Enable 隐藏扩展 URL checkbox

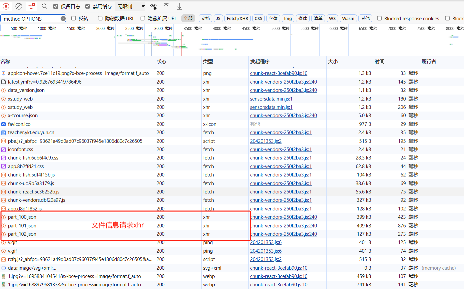[x=143, y=18]
